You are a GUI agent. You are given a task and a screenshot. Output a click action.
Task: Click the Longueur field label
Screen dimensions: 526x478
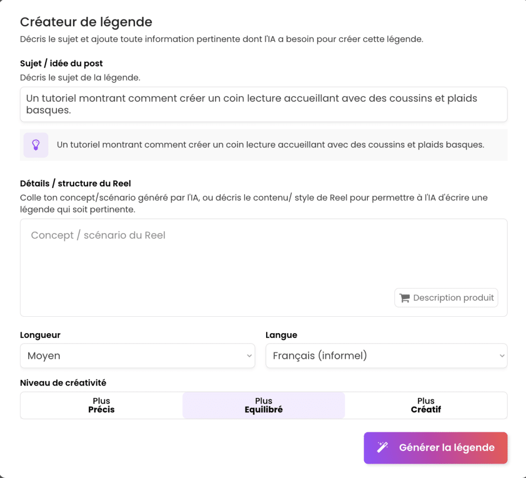point(40,335)
